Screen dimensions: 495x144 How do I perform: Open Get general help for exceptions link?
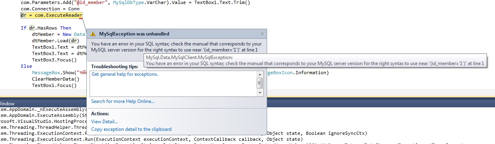(x=125, y=74)
